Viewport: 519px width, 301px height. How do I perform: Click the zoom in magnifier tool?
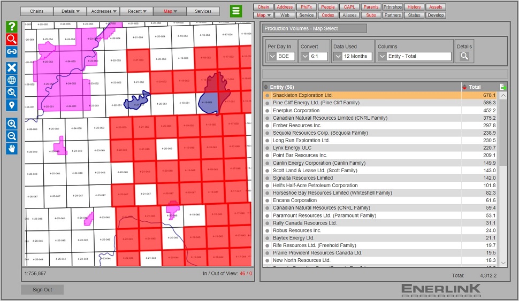pos(12,124)
